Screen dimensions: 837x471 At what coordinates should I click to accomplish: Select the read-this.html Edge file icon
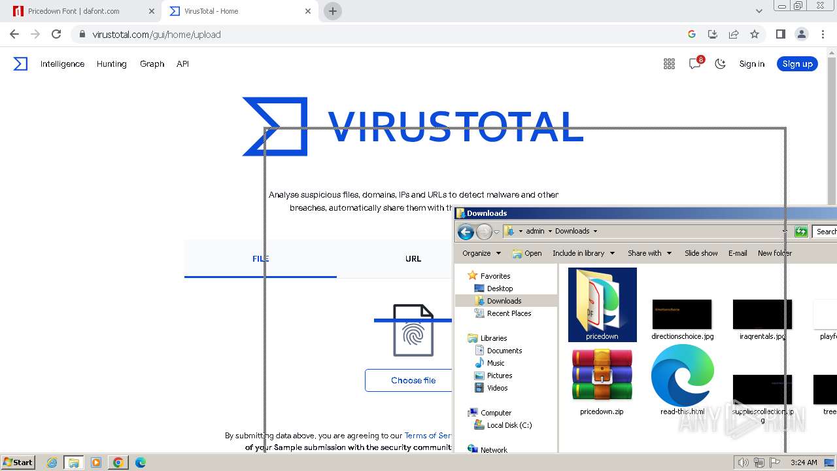[682, 375]
